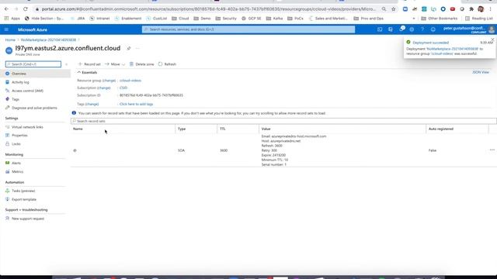Open the feedback smiley icon
Image resolution: width=497 pixels, height=279 pixels.
433,29
